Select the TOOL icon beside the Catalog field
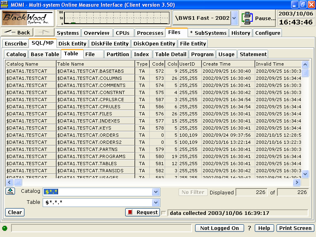The width and height of the screenshot is (316, 237). coord(10,191)
